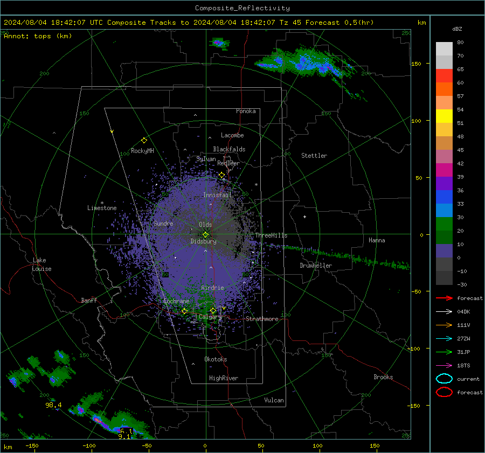485x453 pixels.
Task: Select the Sundre label
Action: pyautogui.click(x=163, y=223)
